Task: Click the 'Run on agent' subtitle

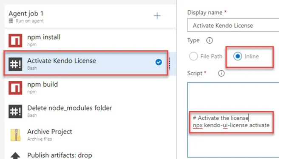Action: [30, 21]
